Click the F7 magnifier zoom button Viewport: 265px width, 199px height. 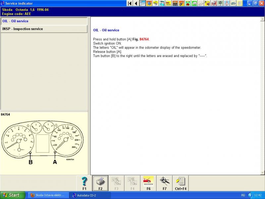[x=164, y=183]
